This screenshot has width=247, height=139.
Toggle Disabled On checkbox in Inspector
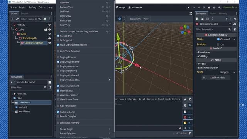coord(218,44)
